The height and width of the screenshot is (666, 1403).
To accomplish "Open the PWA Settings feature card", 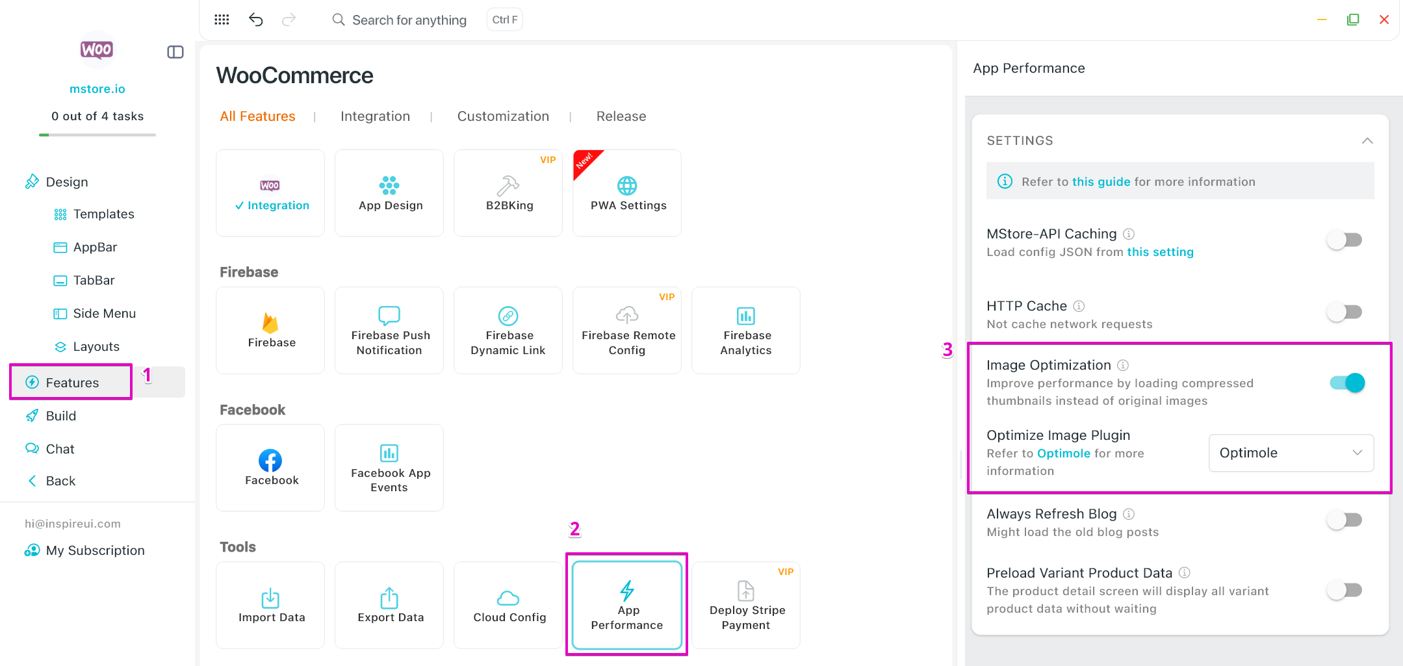I will (x=627, y=193).
